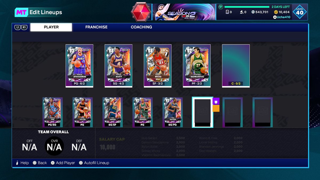The image size is (320, 180).
Task: Open the COACHING tab
Action: click(x=141, y=27)
